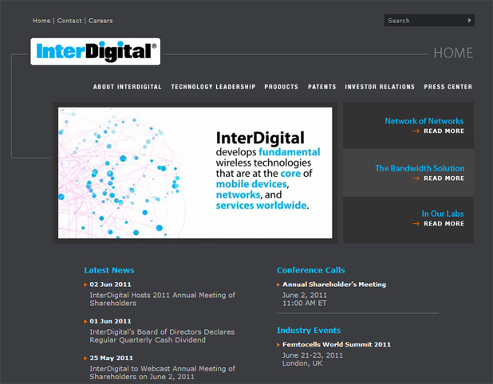Viewport: 493px width, 384px height.
Task: Open the Press Center menu
Action: pyautogui.click(x=448, y=87)
